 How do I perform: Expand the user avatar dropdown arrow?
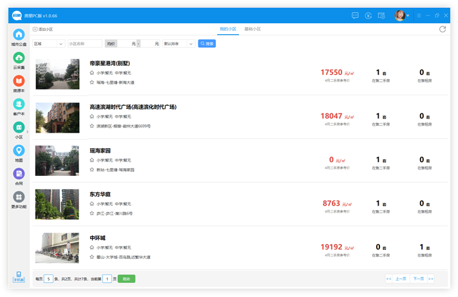(408, 15)
